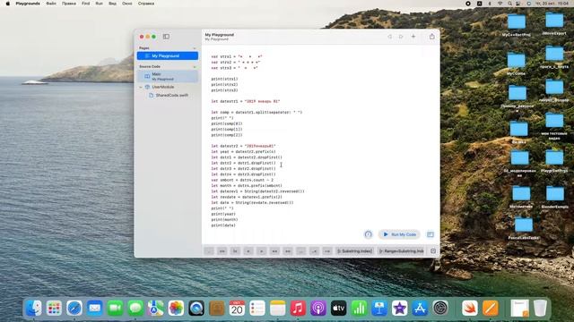This screenshot has height=322, width=574.
Task: Collapse the Source Code section chevron
Action: (195, 67)
